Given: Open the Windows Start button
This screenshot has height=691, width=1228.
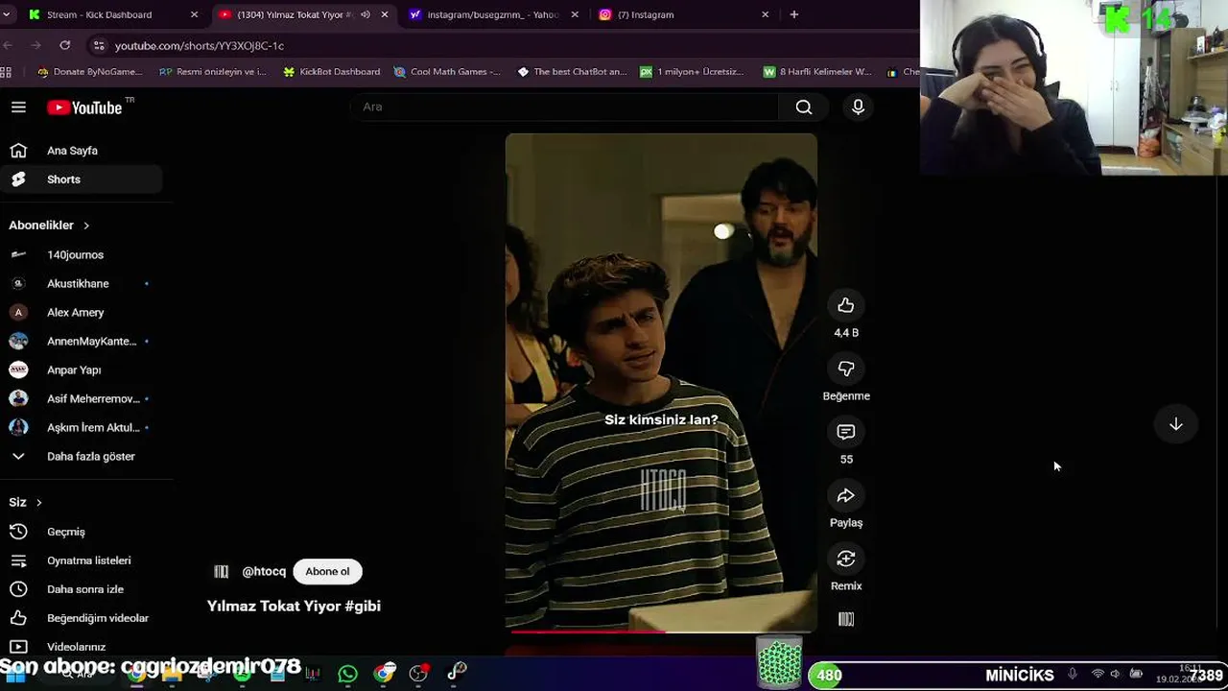Looking at the screenshot, I should pyautogui.click(x=15, y=675).
